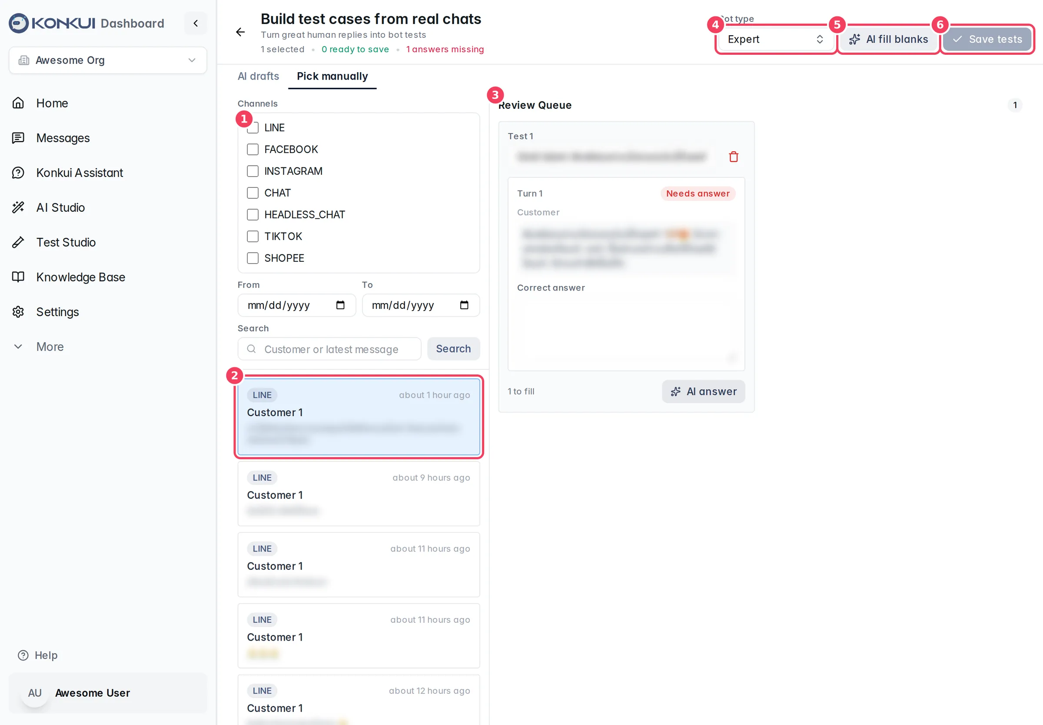Image resolution: width=1043 pixels, height=725 pixels.
Task: Click the Save tests button
Action: tap(987, 39)
